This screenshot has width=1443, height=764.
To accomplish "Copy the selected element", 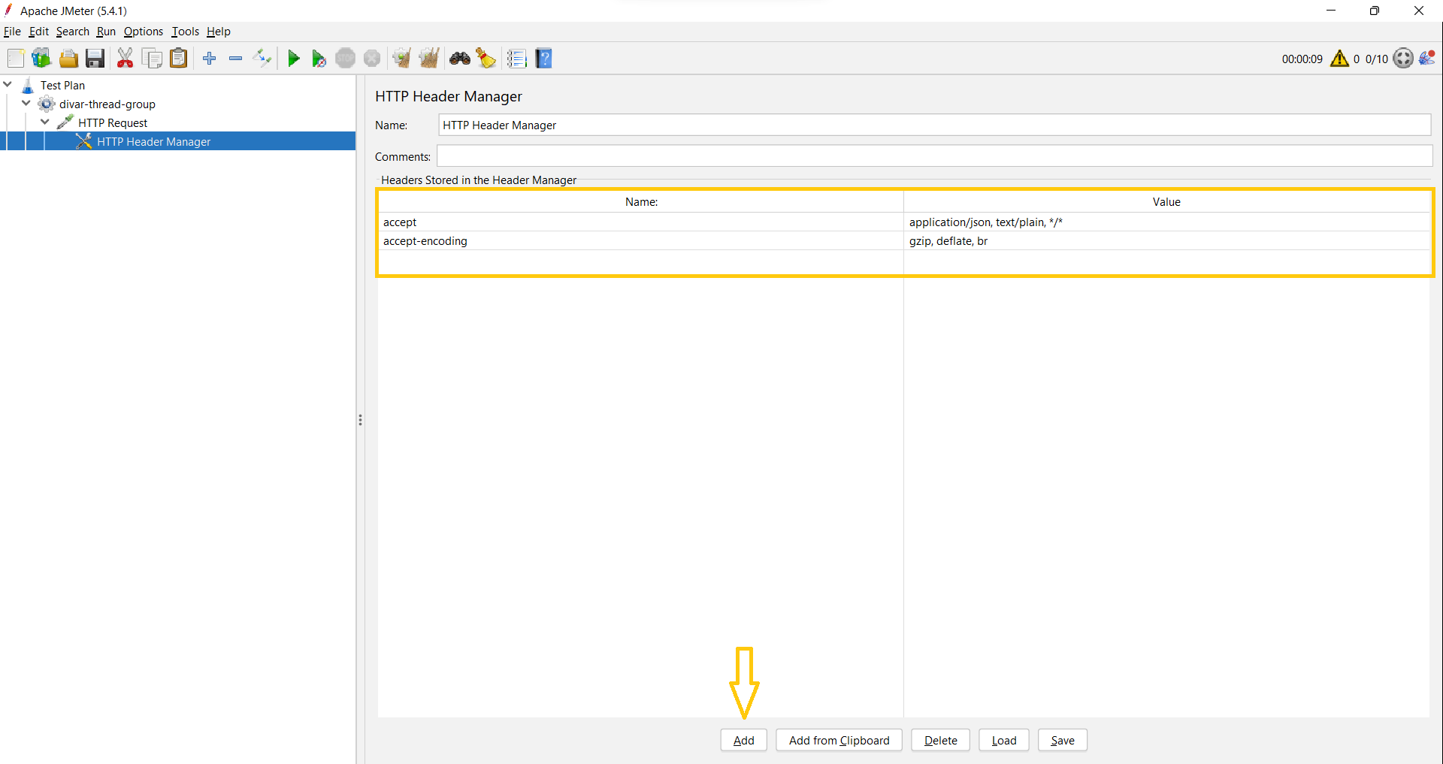I will pos(152,59).
